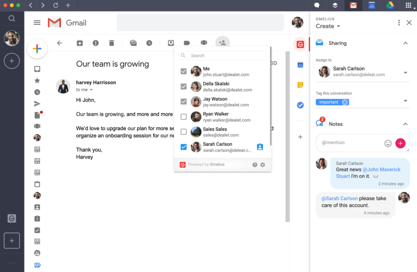Archive the conversation from the toolbar
Viewport: 417px width, 272px height.
(x=80, y=42)
